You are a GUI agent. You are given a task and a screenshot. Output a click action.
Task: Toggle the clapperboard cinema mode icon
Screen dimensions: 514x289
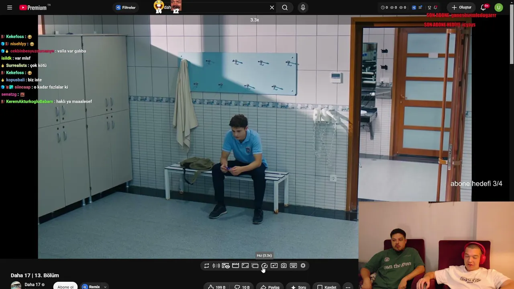tap(235, 266)
